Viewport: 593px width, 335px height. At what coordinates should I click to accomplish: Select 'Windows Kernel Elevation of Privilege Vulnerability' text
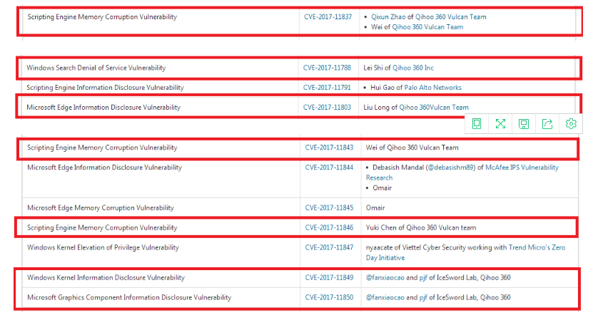pos(103,247)
